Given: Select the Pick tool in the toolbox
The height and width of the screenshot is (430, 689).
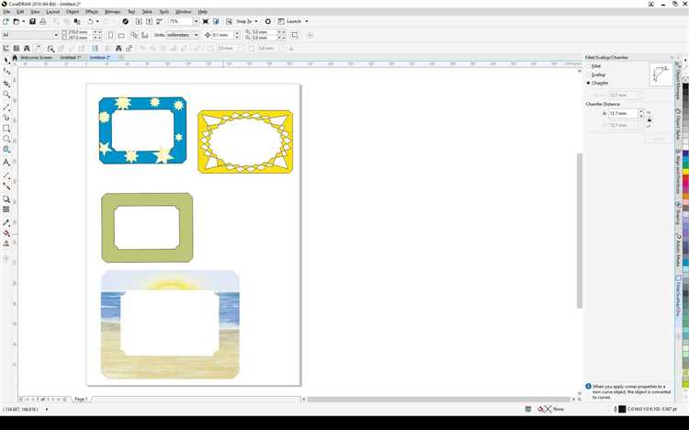Looking at the screenshot, I should [6, 59].
